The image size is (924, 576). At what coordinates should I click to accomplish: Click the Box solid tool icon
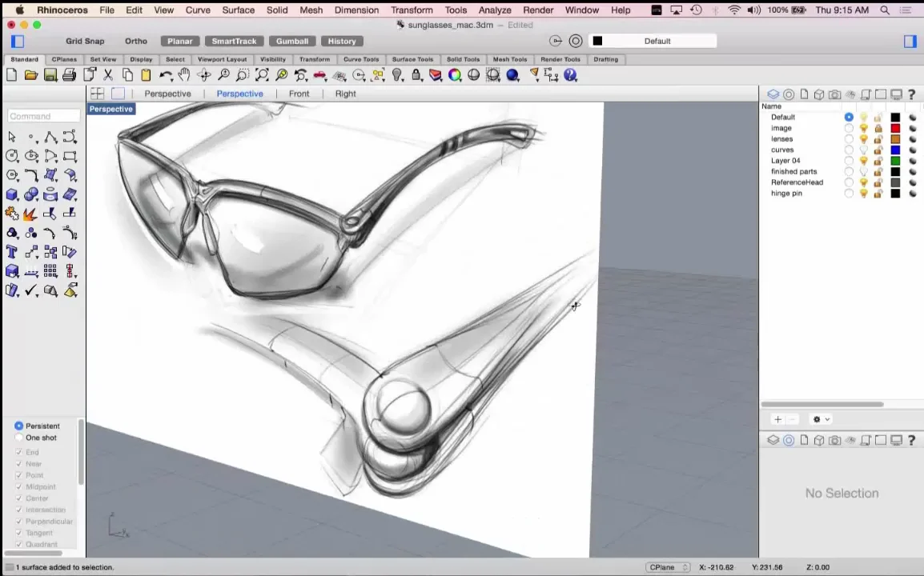pos(11,194)
